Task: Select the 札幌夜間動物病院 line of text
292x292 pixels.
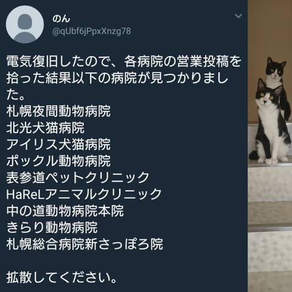Action: click(58, 111)
